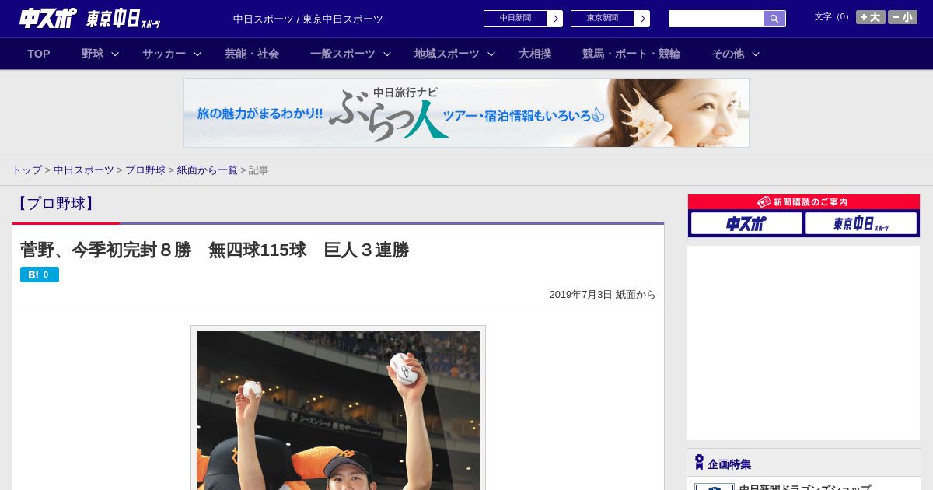Viewport: 933px width, 490px height.
Task: Open the 中日新聞 link button
Action: click(x=515, y=19)
